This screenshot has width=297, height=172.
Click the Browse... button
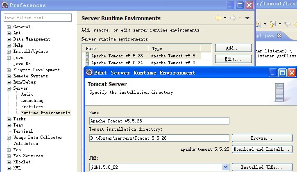pos(262,138)
